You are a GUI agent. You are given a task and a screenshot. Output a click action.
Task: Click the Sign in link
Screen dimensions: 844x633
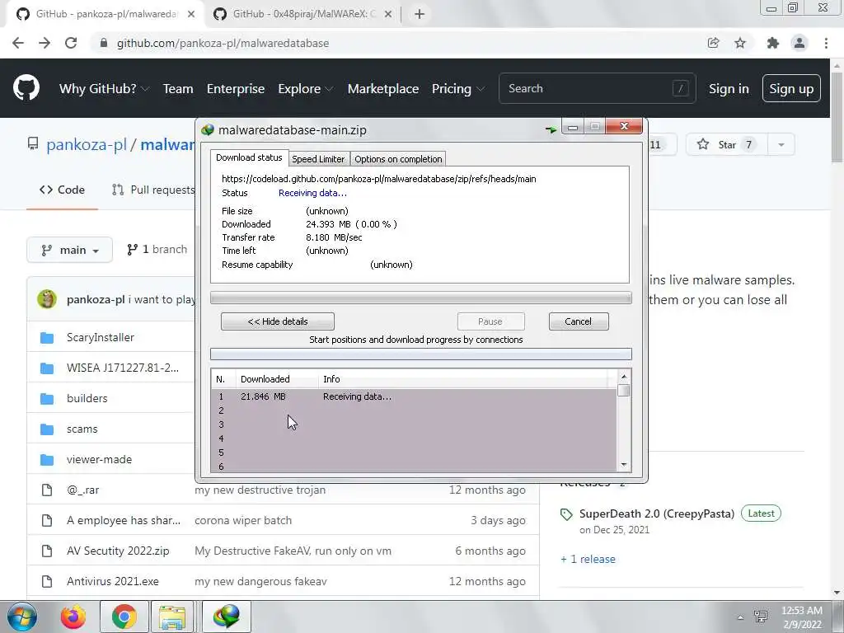pos(729,88)
